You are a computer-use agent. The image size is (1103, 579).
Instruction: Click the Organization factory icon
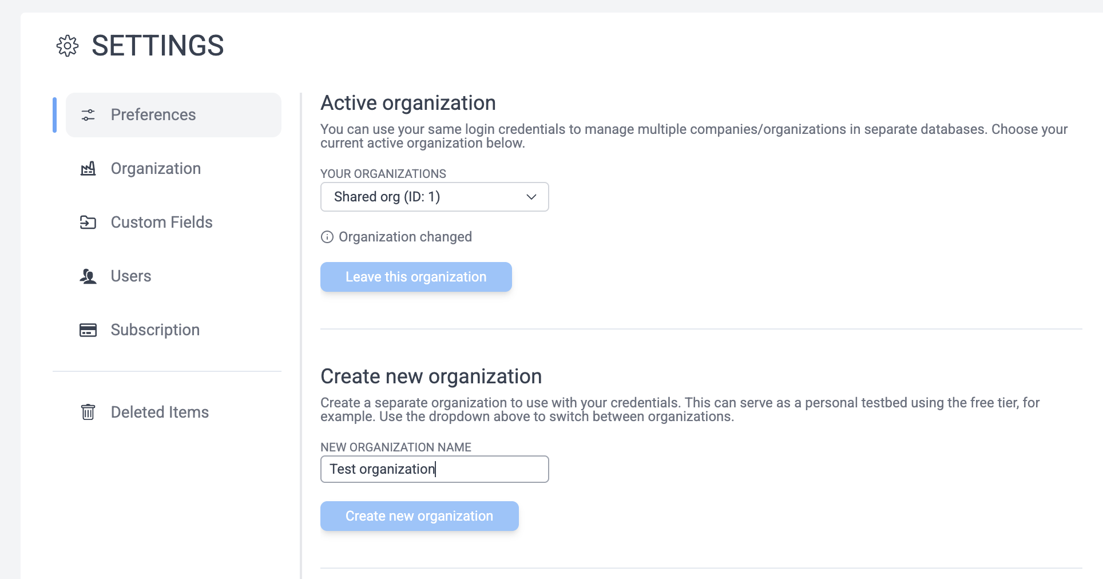click(88, 169)
